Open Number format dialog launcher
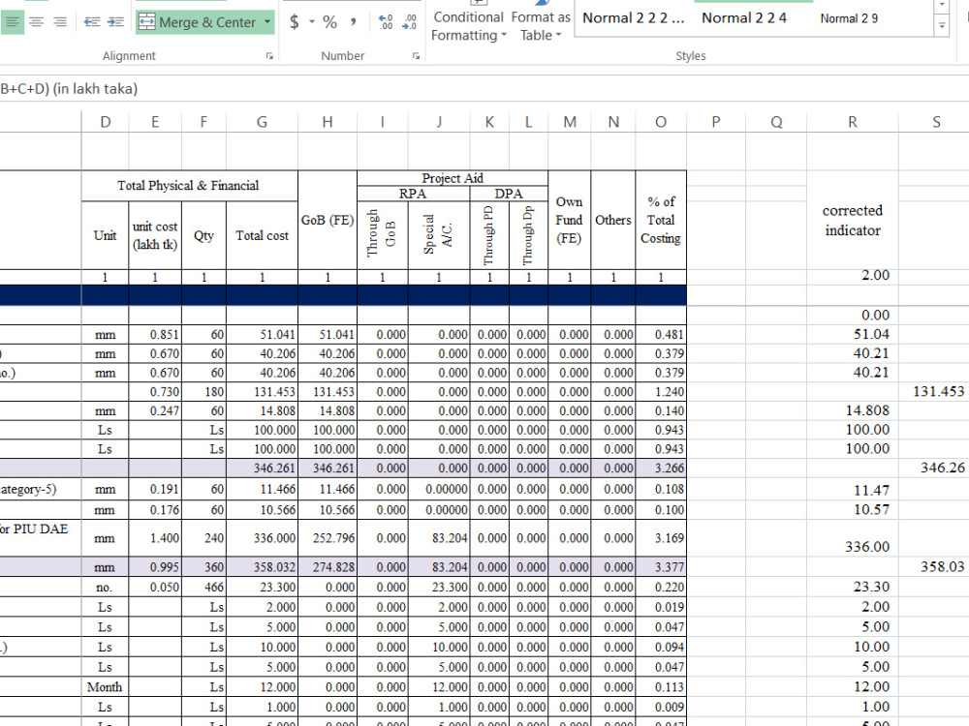Viewport: 969px width, 726px height. coord(416,55)
